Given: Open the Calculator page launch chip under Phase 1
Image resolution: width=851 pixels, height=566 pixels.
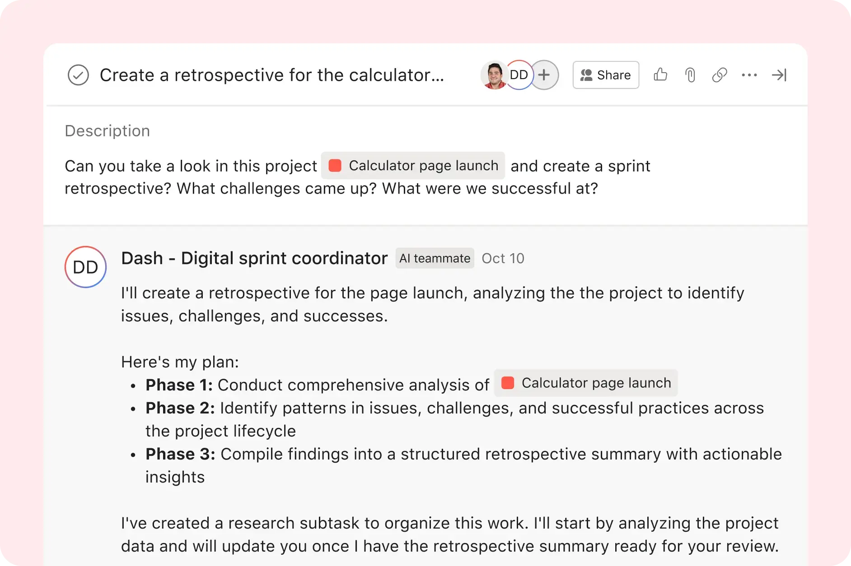Looking at the screenshot, I should point(585,383).
